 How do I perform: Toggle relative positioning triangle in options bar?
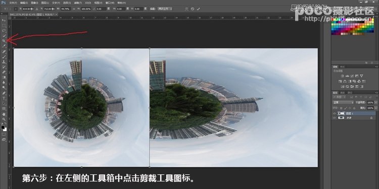point(37,9)
